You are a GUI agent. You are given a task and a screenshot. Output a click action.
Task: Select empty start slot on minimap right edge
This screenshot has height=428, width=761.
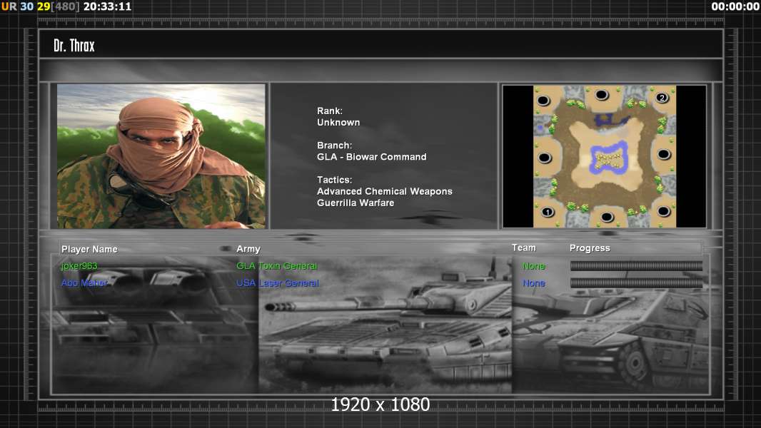tap(663, 155)
